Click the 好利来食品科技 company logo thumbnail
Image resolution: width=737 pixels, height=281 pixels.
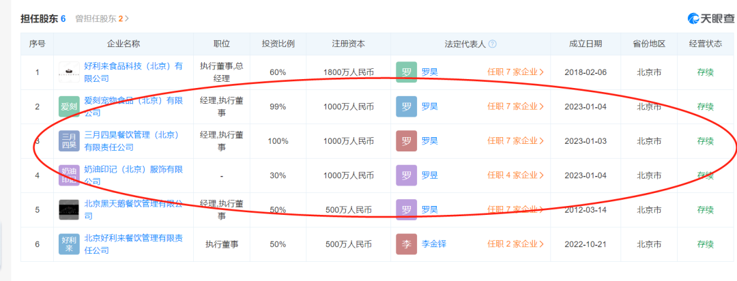tap(69, 72)
